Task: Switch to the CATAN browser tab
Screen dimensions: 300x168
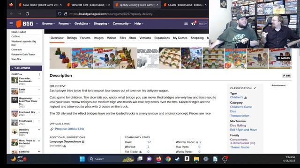Action: coord(185,5)
